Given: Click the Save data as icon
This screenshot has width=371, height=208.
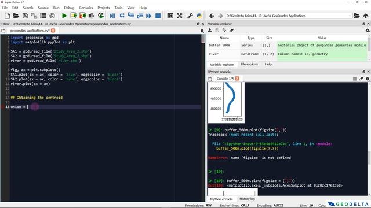Looking at the screenshot, I should 224,31.
